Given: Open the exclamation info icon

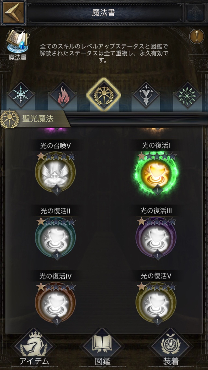Looking at the screenshot, I should (197, 36).
